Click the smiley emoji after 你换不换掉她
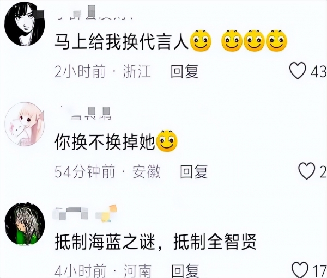The height and width of the screenshot is (278, 327). tap(167, 141)
